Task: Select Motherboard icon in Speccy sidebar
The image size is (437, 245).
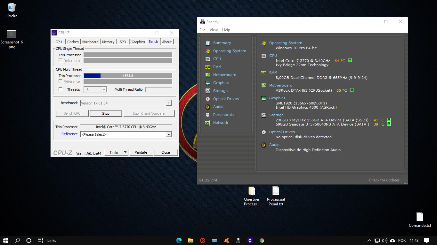Action: click(208, 75)
